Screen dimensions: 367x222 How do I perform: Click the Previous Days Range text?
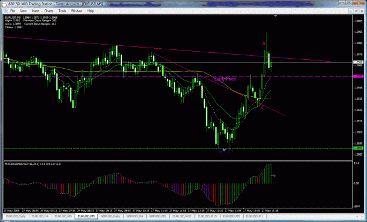(x=39, y=21)
